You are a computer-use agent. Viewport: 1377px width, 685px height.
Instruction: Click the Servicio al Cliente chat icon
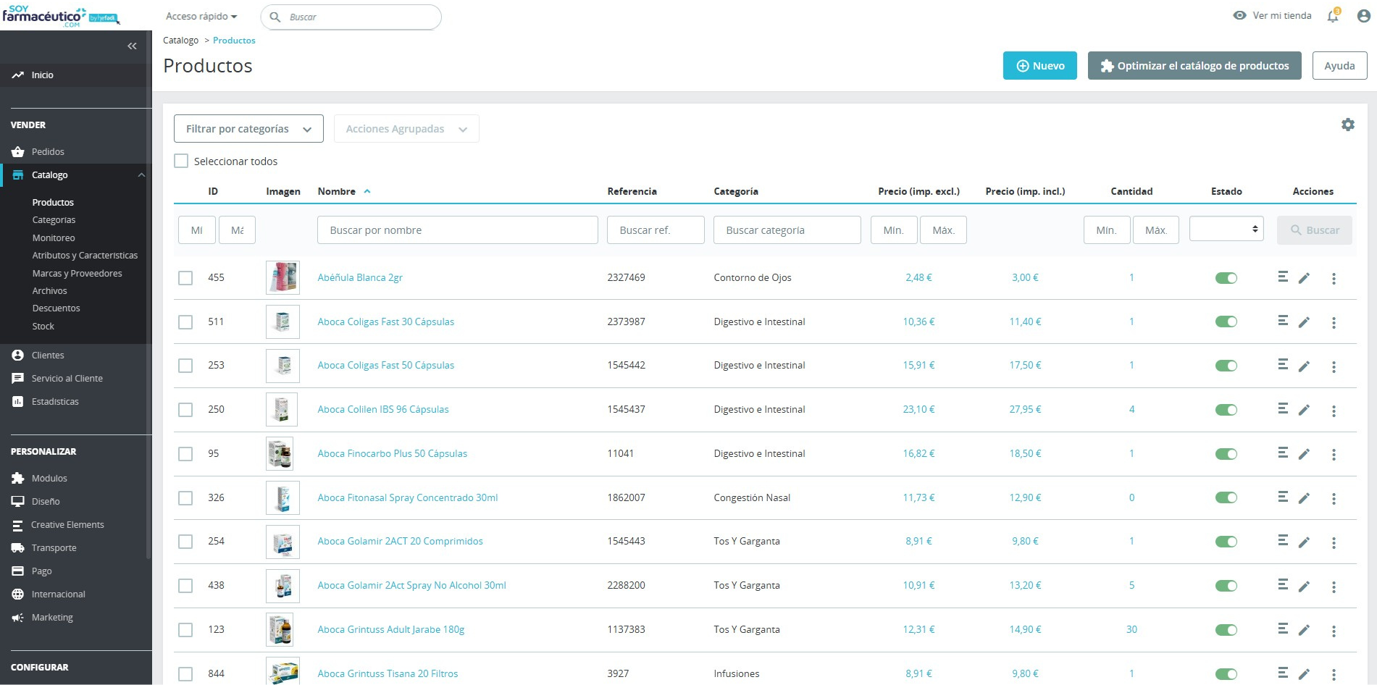coord(18,378)
